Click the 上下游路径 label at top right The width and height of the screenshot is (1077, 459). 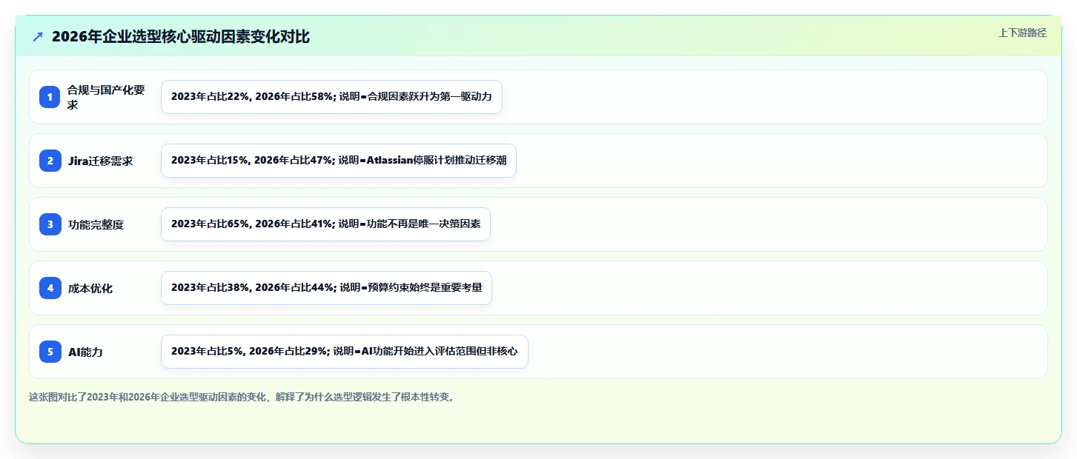[x=1022, y=33]
